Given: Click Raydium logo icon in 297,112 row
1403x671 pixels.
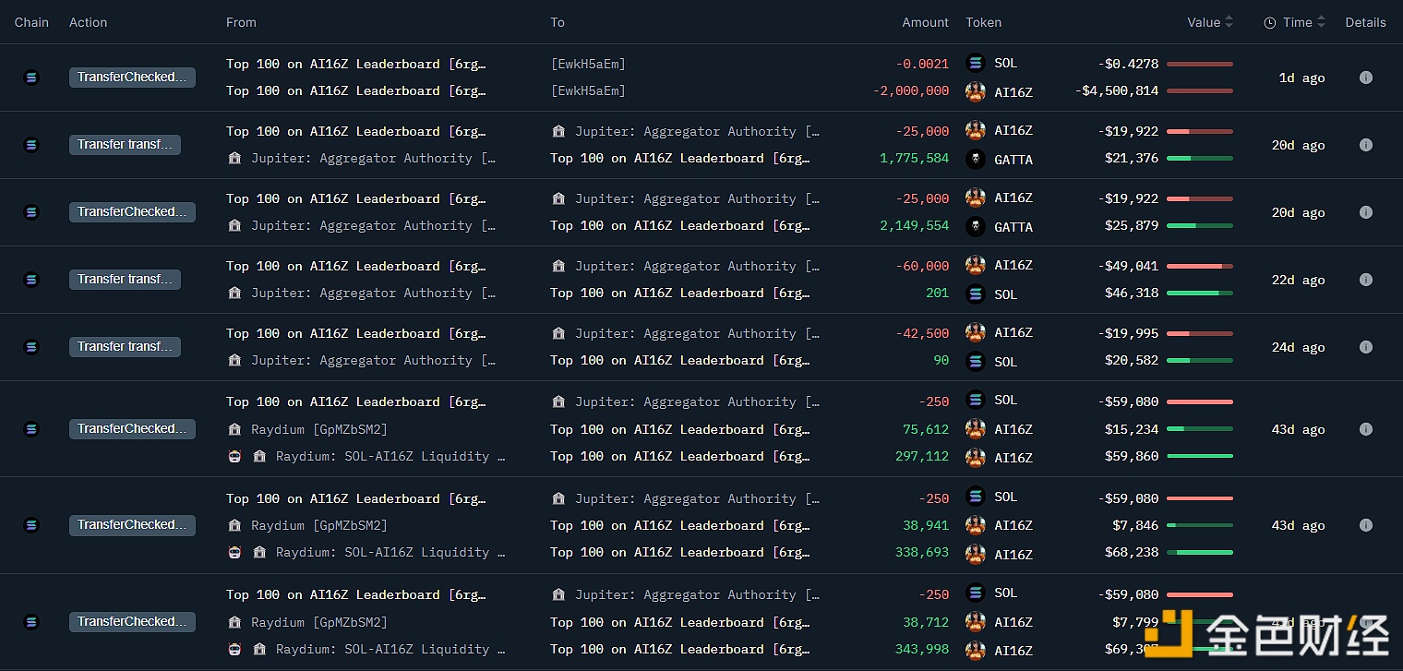Looking at the screenshot, I should coord(234,456).
